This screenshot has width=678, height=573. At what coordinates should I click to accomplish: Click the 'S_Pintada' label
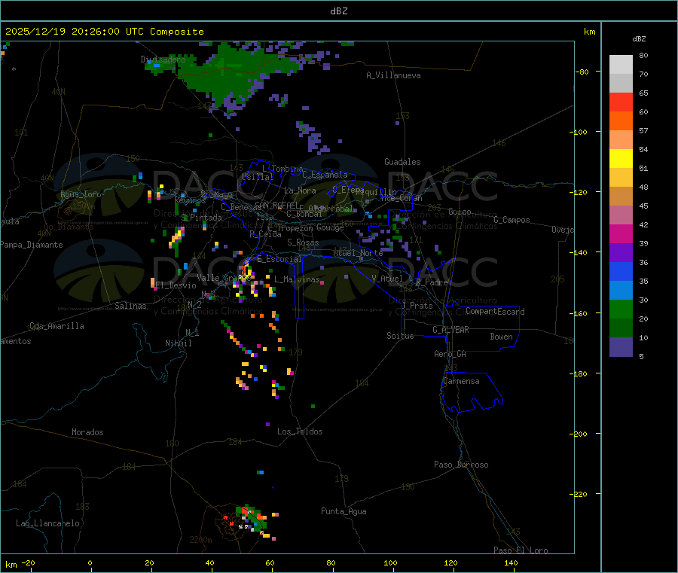(x=201, y=218)
